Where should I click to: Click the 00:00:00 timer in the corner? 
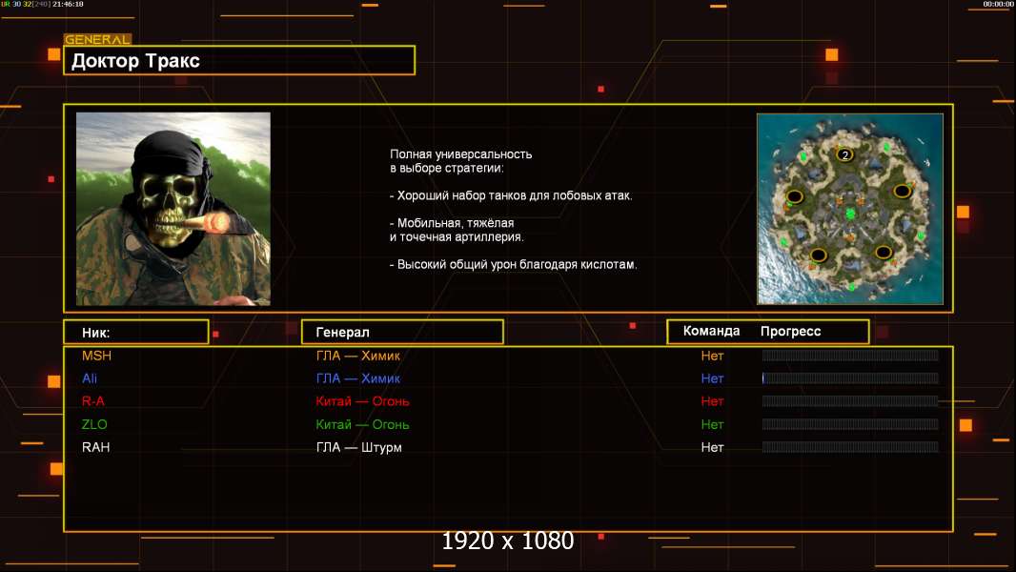click(x=998, y=4)
